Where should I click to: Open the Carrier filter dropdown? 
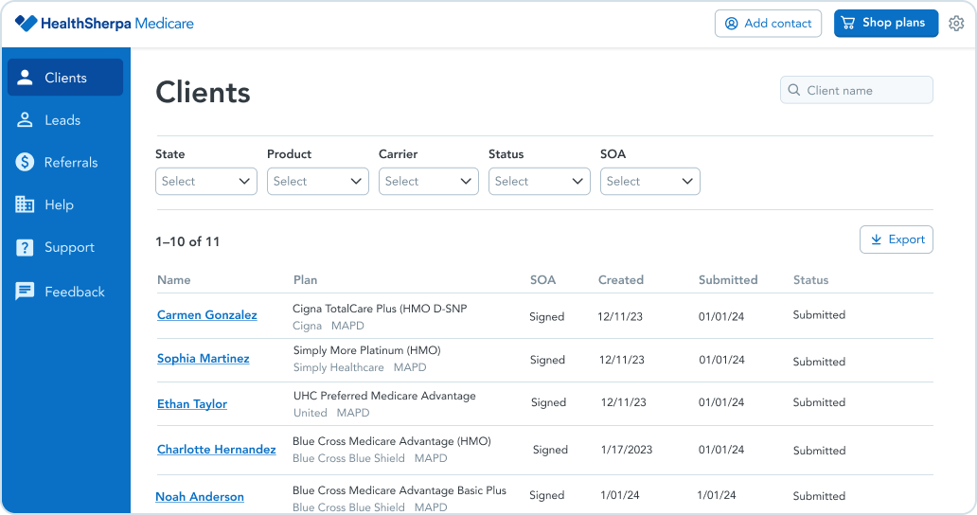(429, 181)
